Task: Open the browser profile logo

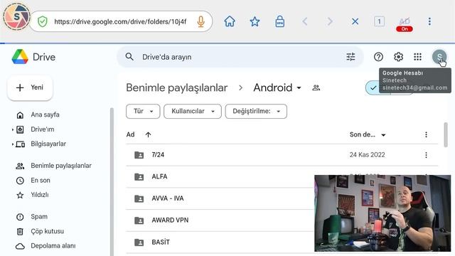Action: [16, 16]
